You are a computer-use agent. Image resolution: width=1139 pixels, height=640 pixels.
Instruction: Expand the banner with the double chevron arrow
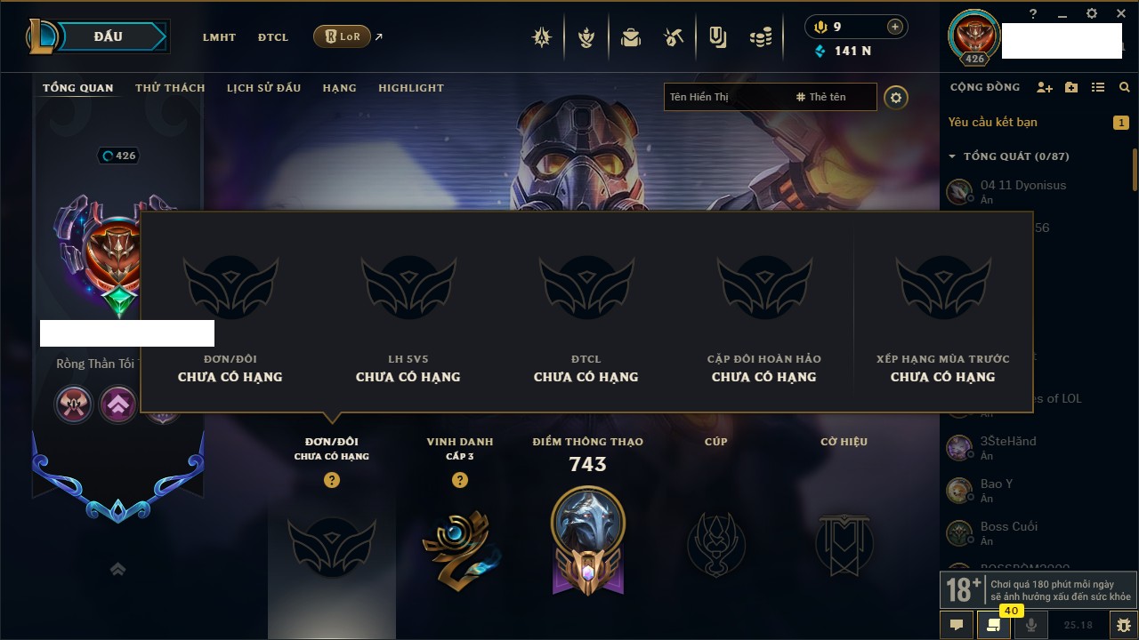point(117,570)
